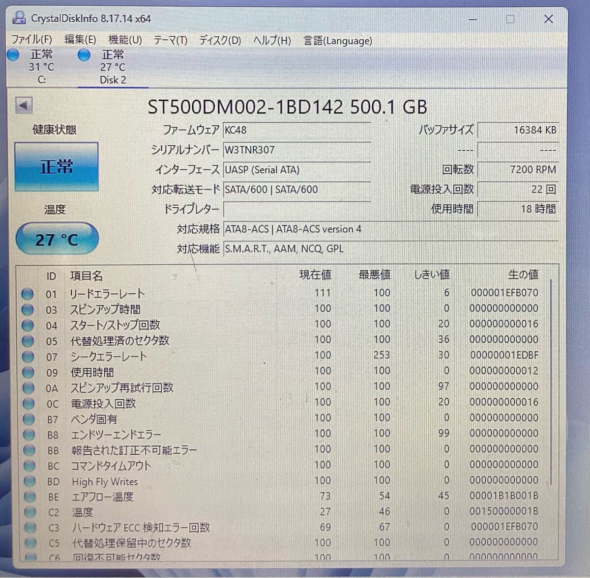Viewport: 590px width, 578px height.
Task: Open the ディスク(D) menu
Action: 220,40
